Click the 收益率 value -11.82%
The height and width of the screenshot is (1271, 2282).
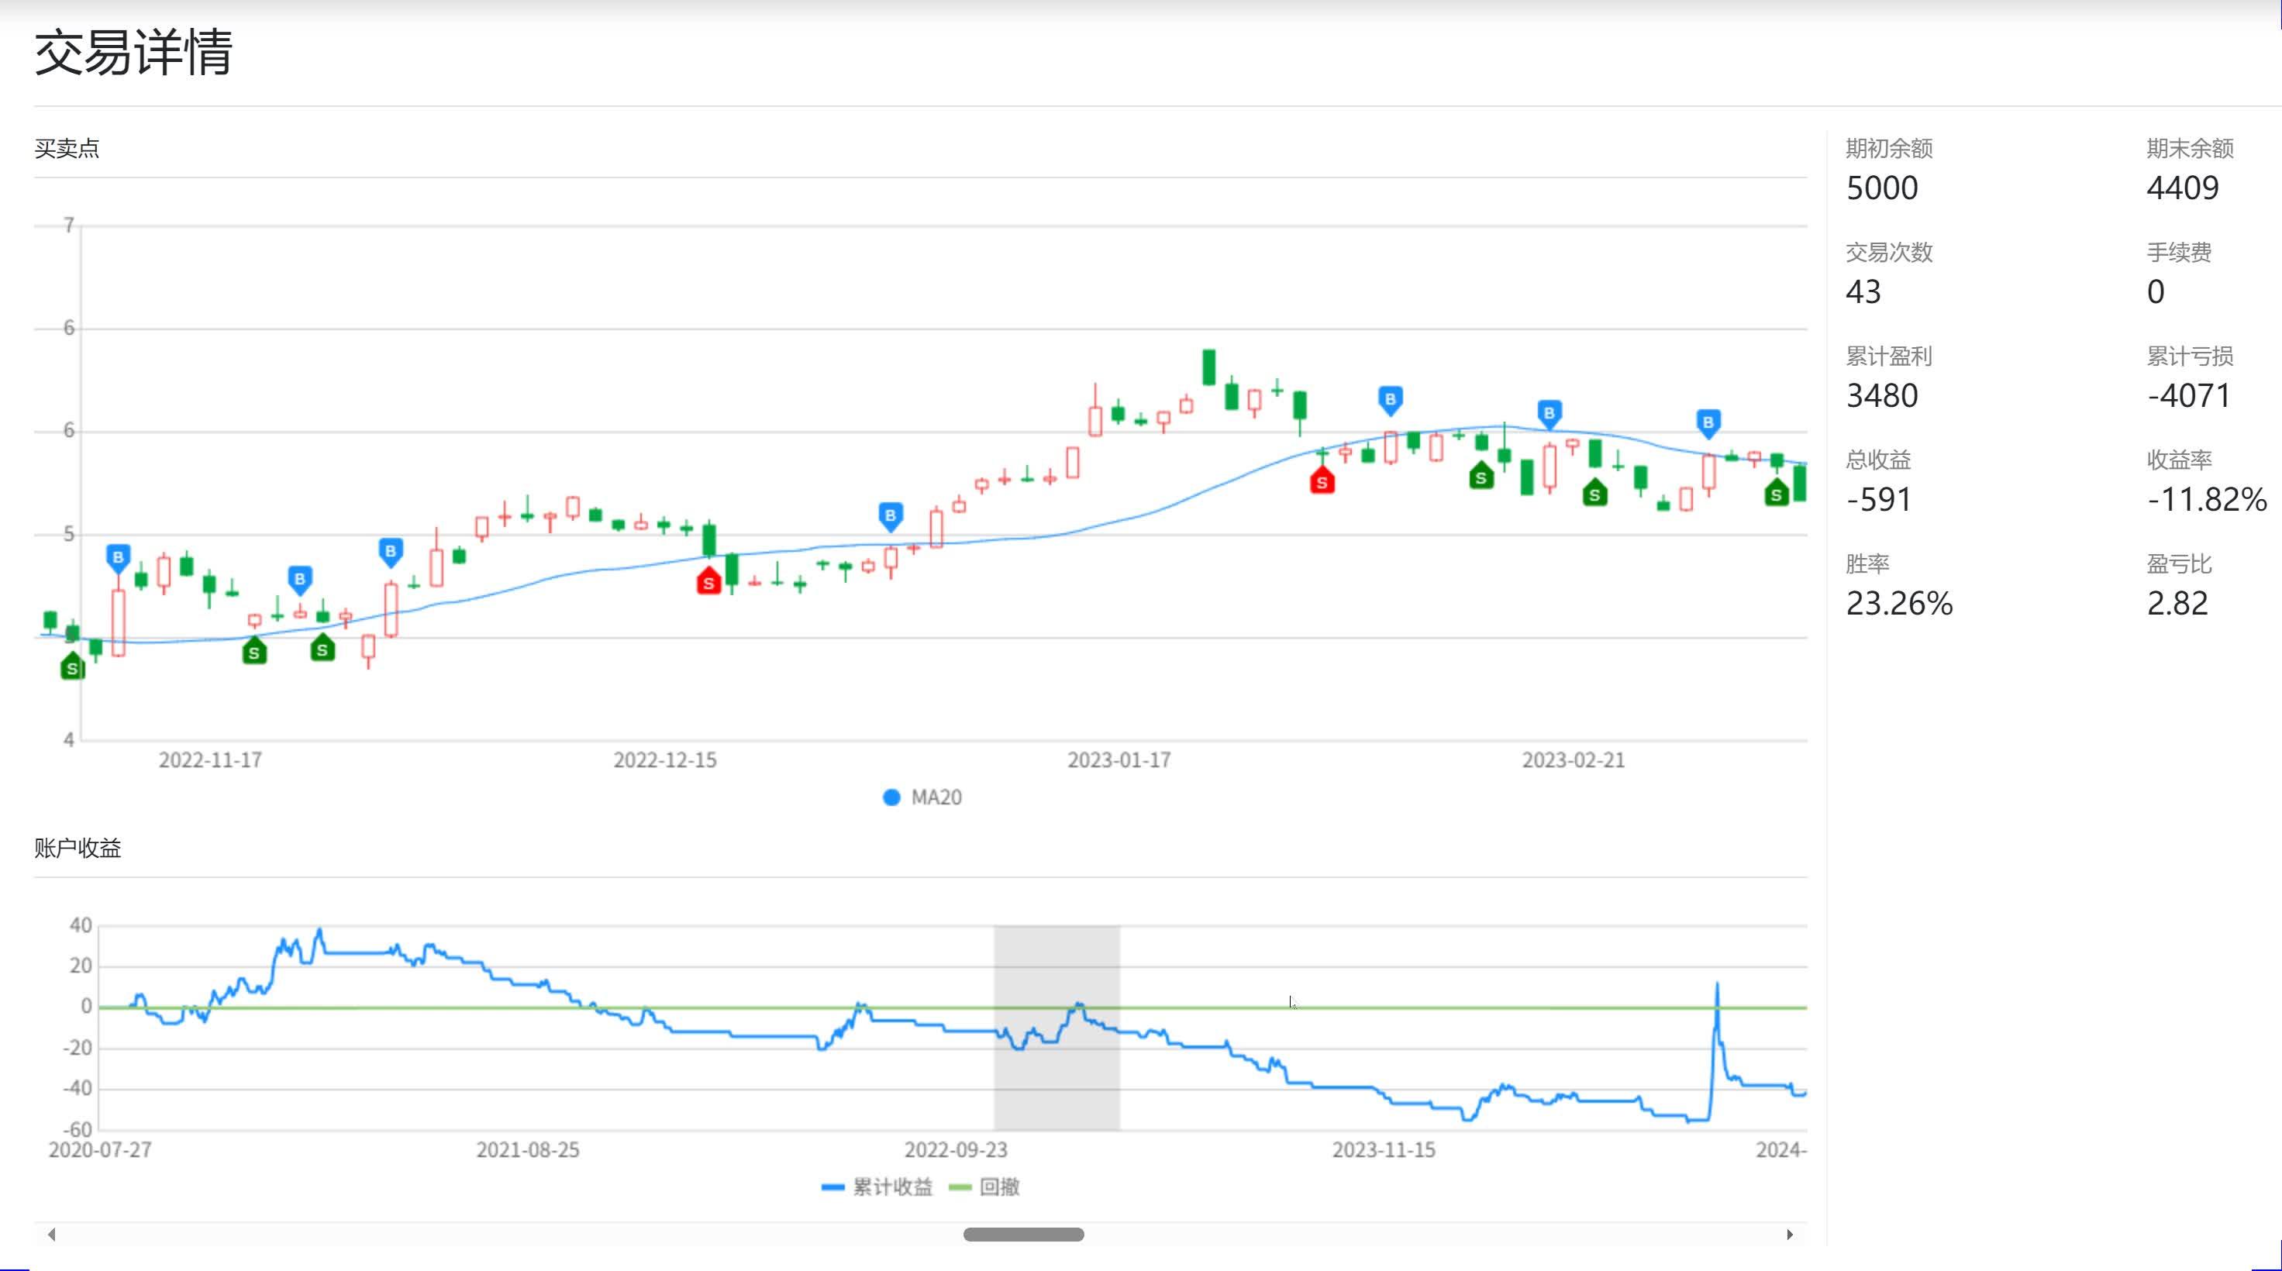[x=2206, y=500]
